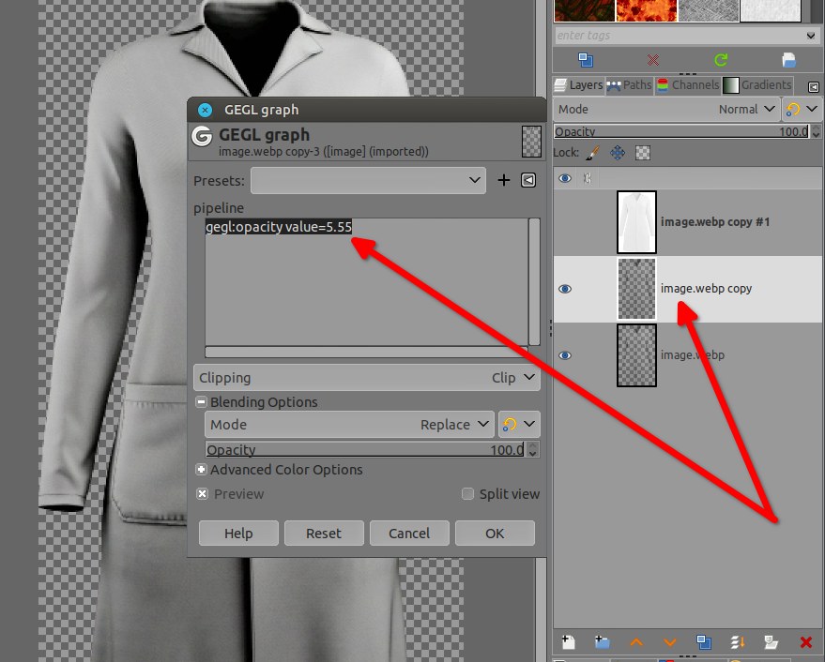Screen dimensions: 825x662
Task: Click dialog layer preview thumbnail
Action: (531, 142)
